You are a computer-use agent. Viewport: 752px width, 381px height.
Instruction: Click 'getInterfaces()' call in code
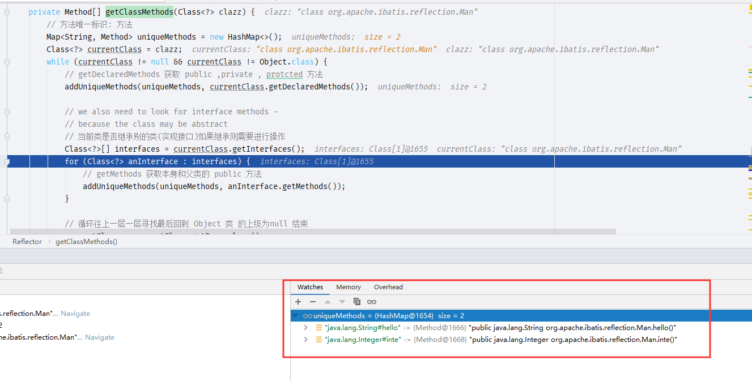[266, 149]
